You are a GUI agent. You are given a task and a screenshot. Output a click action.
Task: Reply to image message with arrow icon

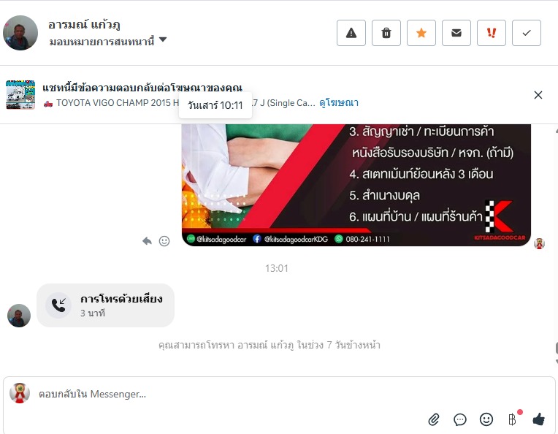pyautogui.click(x=147, y=241)
